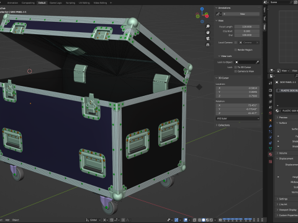Expand the Volume material panel

coord(278,153)
